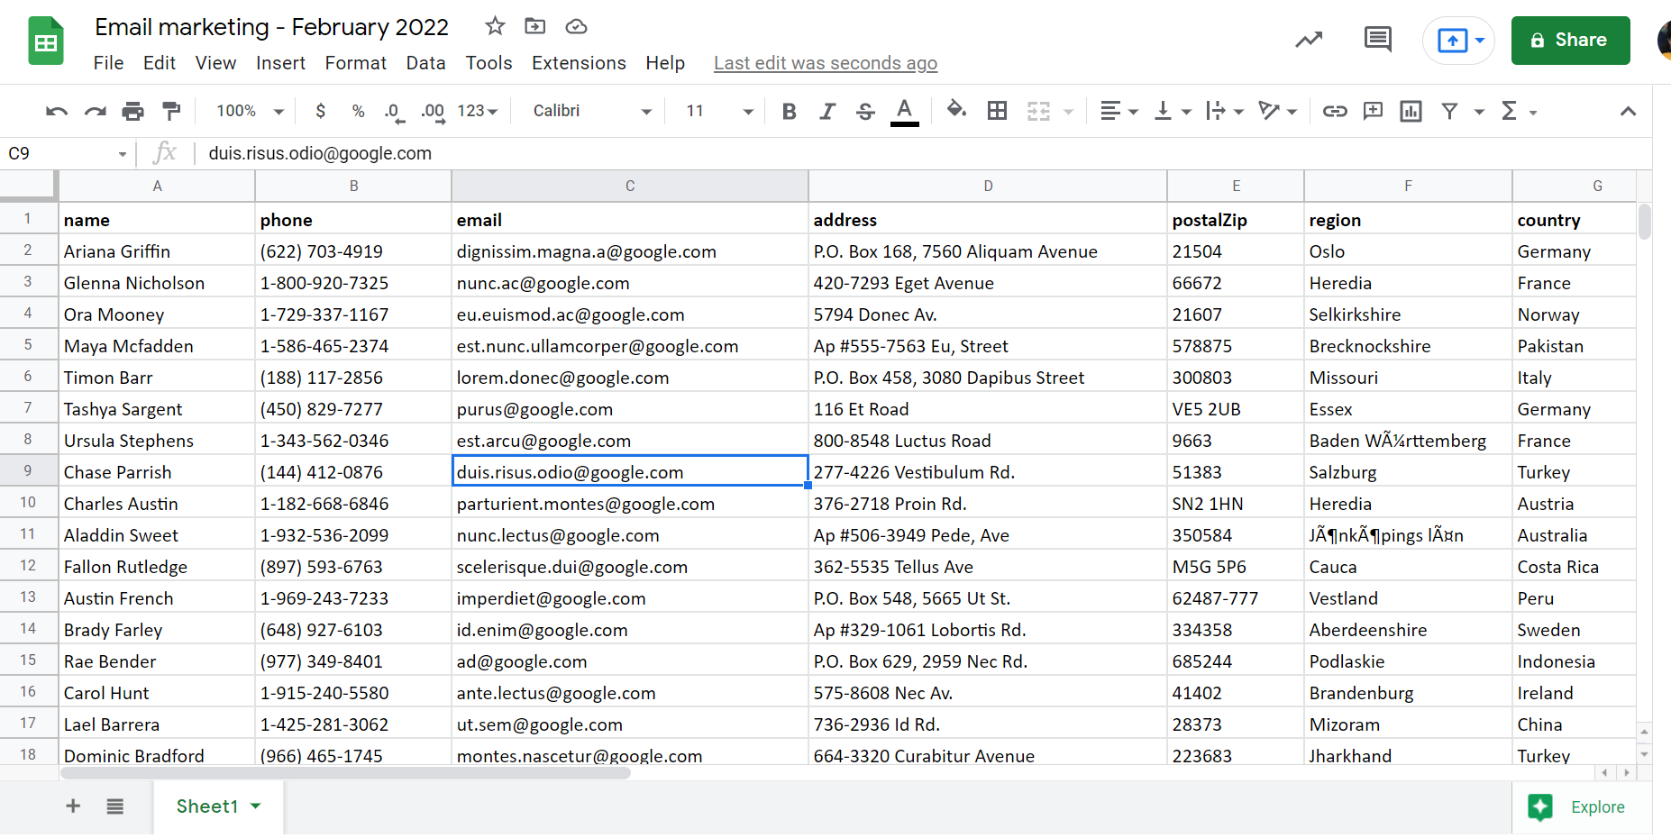
Task: Click the Print icon
Action: click(132, 111)
